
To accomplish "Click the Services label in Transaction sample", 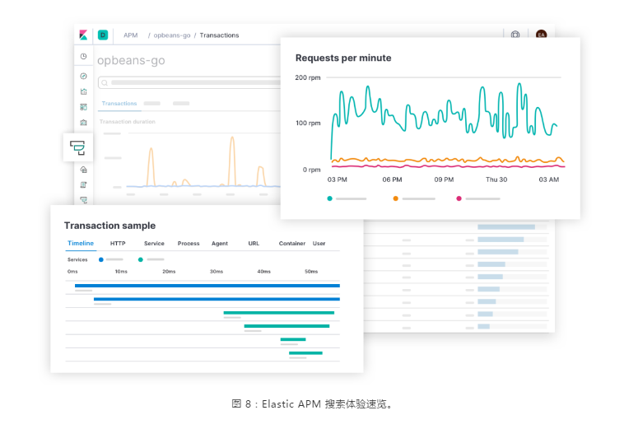I will 77,259.
